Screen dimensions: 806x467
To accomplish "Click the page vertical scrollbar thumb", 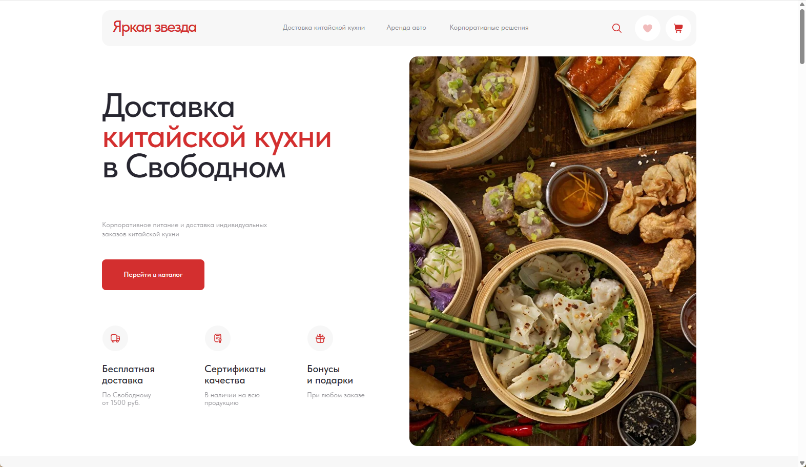I will 802,36.
